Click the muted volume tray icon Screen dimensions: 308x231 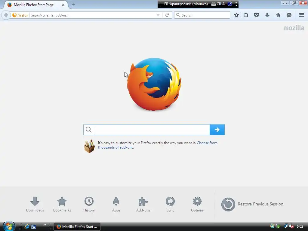coord(291,226)
